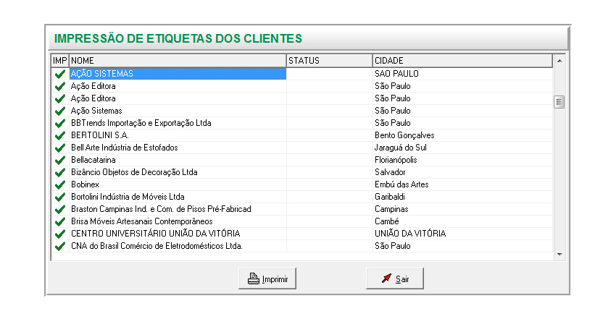616x319 pixels.
Task: Click the scrollbar down arrow
Action: pyautogui.click(x=559, y=255)
